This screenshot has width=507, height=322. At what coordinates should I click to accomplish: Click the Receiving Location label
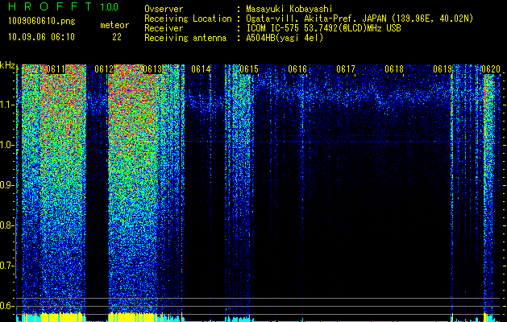tap(188, 19)
